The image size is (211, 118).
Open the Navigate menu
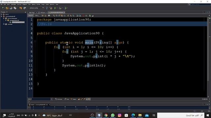(14, 4)
